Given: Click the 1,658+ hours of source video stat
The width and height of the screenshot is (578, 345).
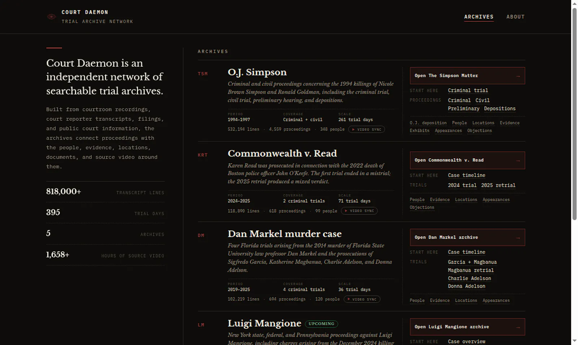Looking at the screenshot, I should coord(105,255).
